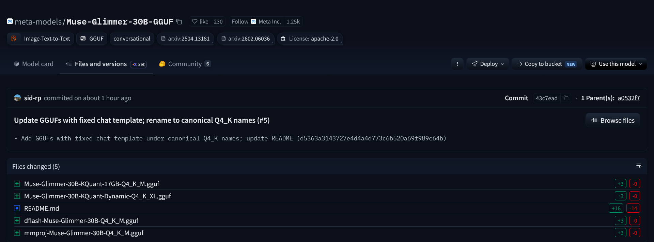Open parent commit a0532f7
The width and height of the screenshot is (654, 242).
[629, 98]
